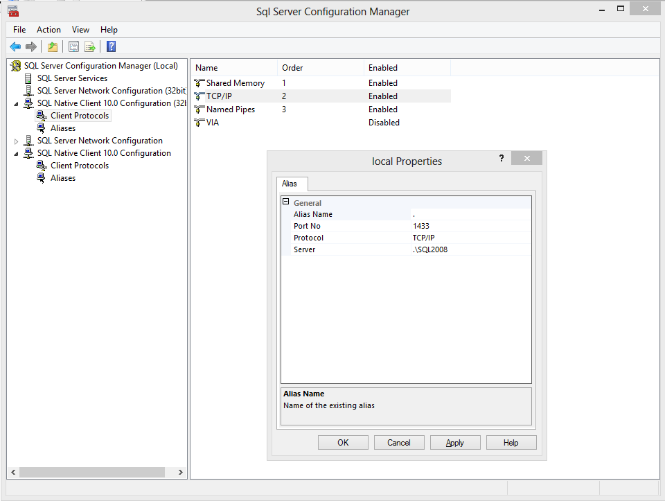Open the File menu
The image size is (665, 501).
coord(19,30)
